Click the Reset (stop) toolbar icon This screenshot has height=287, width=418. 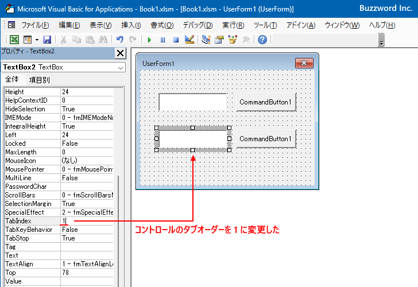coord(176,40)
